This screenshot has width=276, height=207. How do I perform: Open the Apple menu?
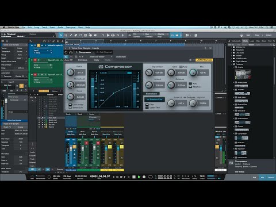click(x=3, y=28)
